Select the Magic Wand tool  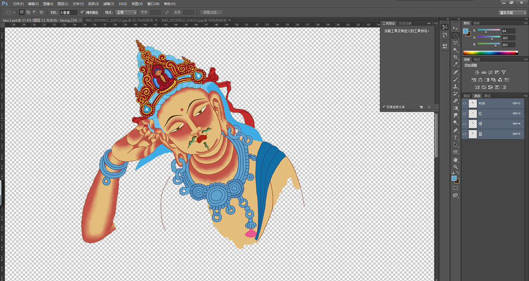(455, 50)
